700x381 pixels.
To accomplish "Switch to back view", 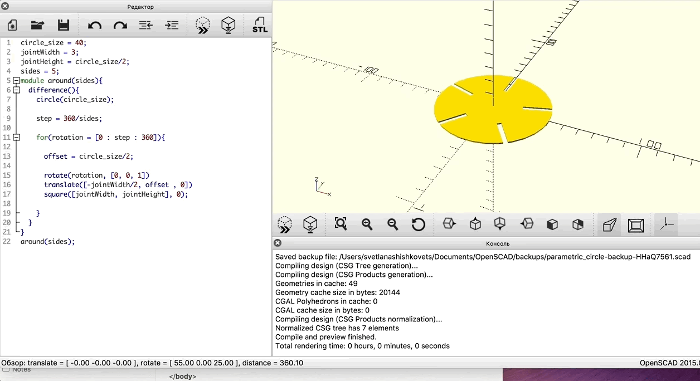I will [x=578, y=224].
